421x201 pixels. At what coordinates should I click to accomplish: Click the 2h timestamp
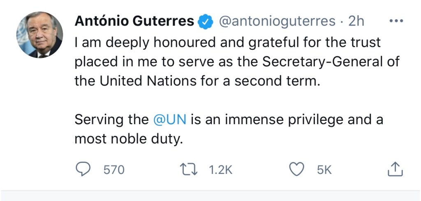[x=356, y=22]
